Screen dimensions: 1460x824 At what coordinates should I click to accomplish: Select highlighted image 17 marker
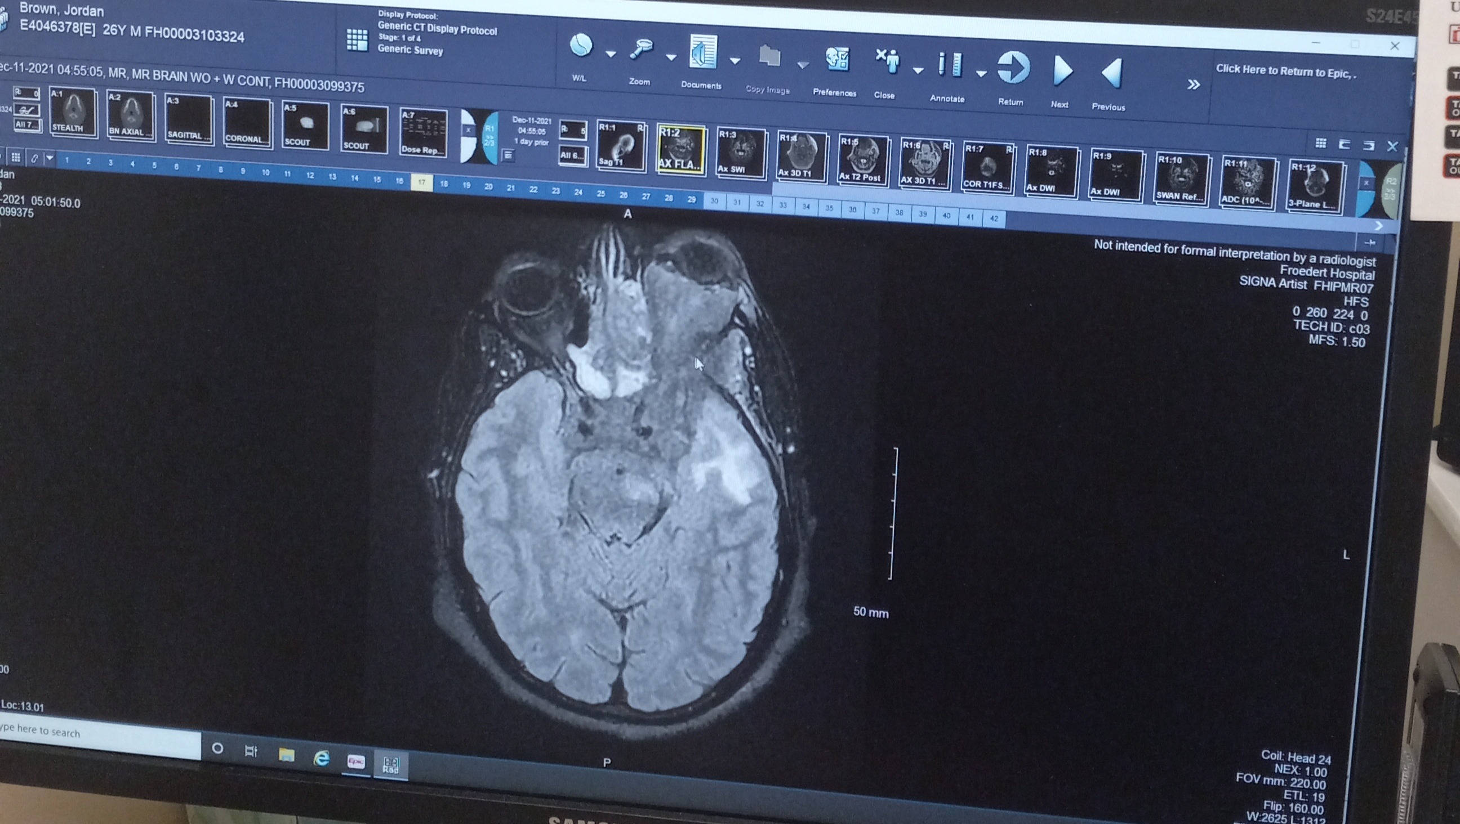421,182
